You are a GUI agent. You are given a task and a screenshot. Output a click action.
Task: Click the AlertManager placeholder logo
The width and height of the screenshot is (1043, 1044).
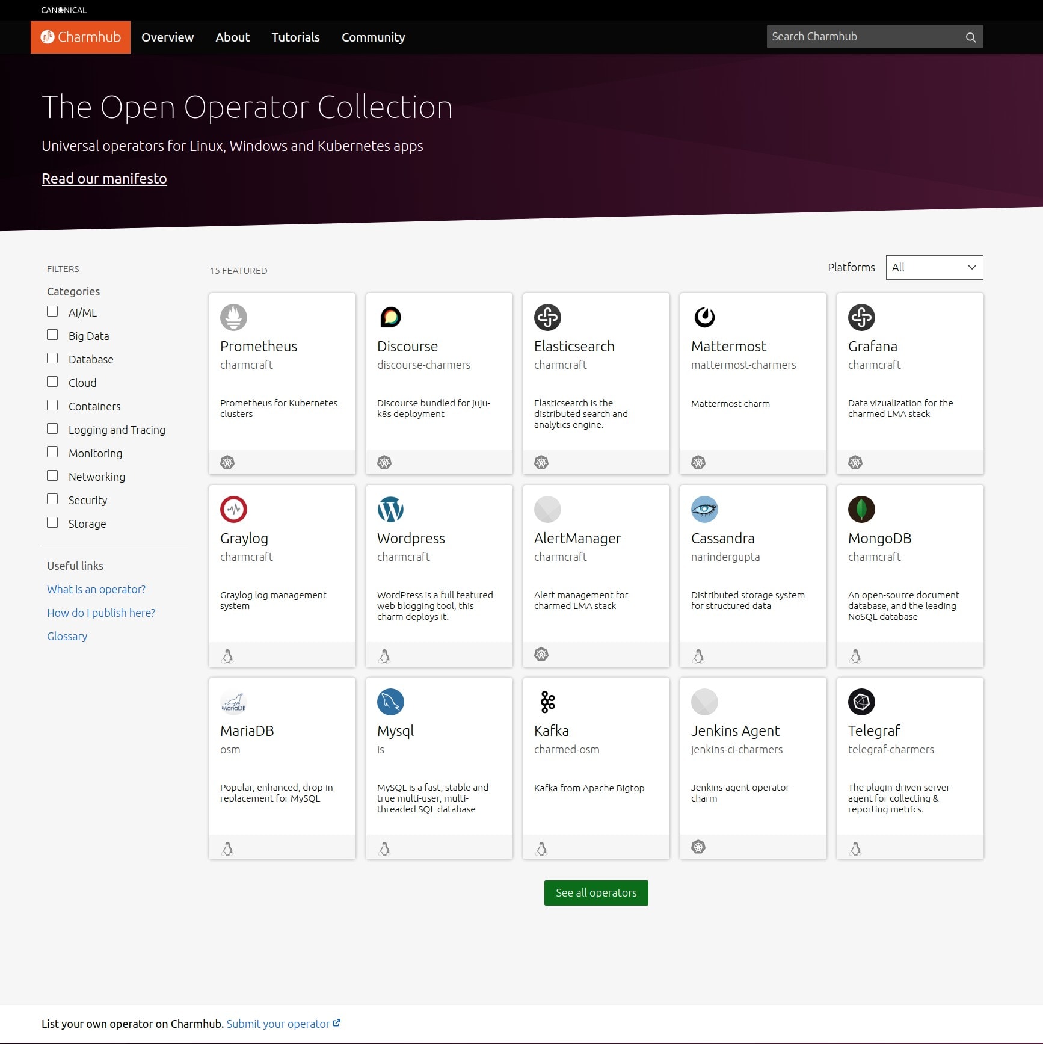pos(547,509)
